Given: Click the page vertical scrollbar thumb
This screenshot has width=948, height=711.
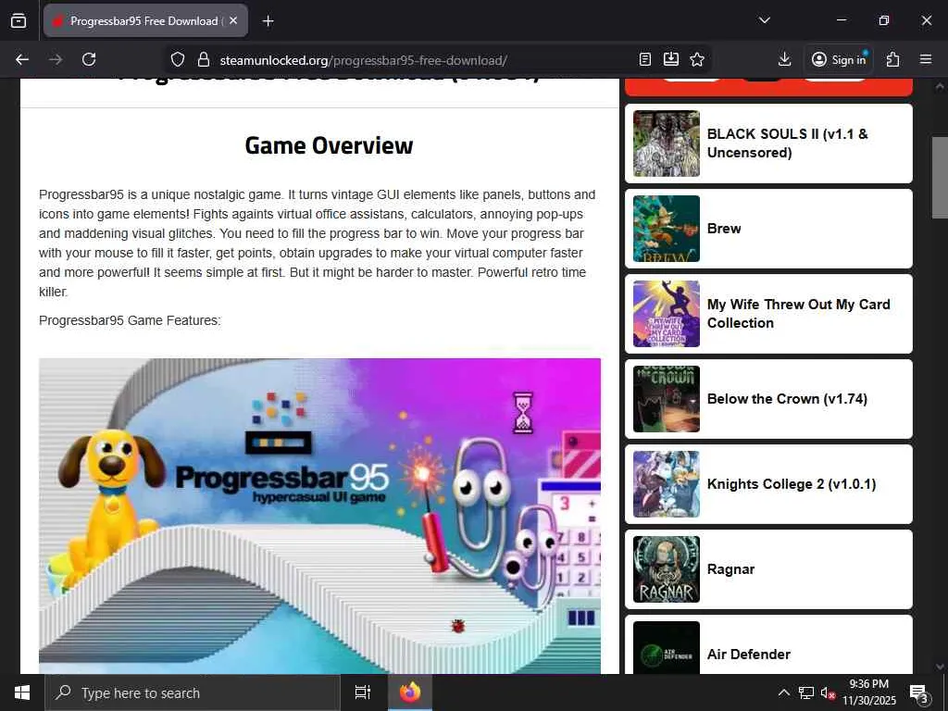Looking at the screenshot, I should tap(940, 177).
